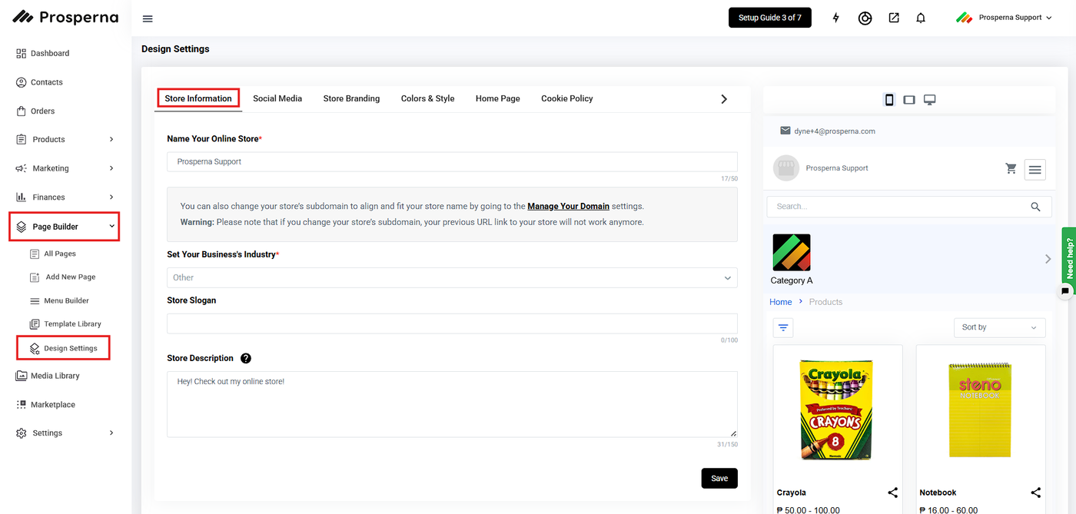Toggle the hamburger sidebar menu
Viewport: 1076px width, 514px height.
click(x=148, y=18)
